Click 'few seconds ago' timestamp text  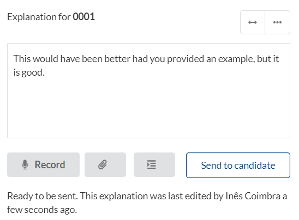(x=42, y=210)
